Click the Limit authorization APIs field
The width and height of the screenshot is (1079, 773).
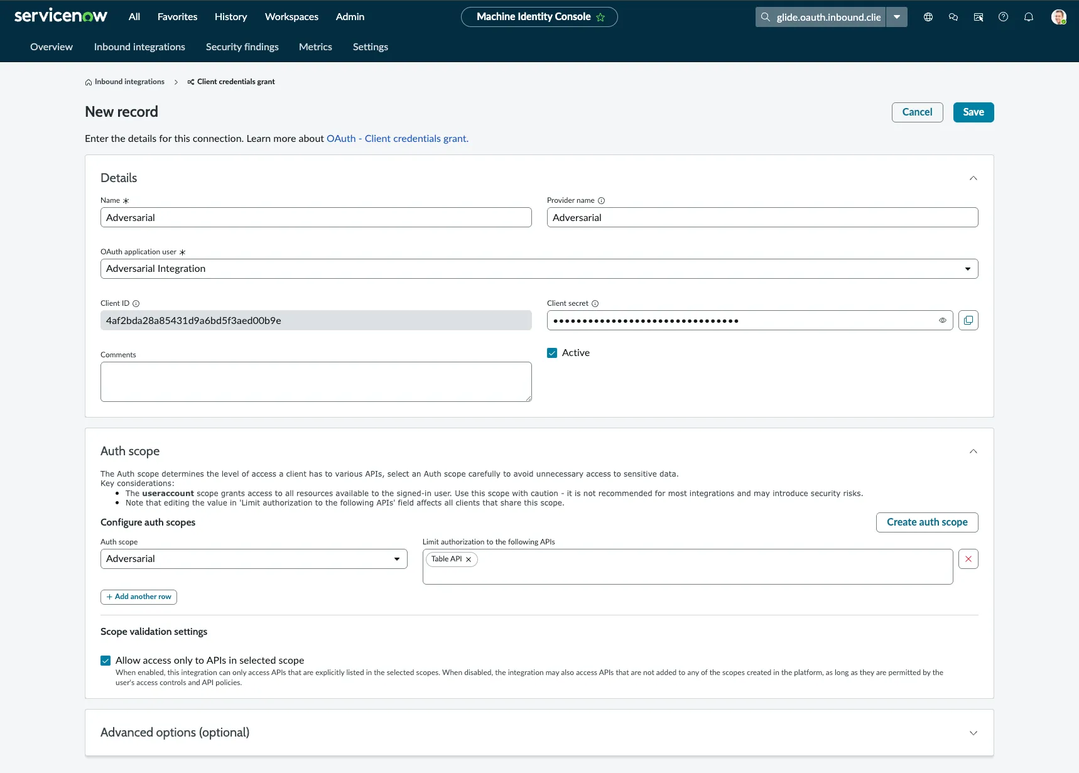click(x=688, y=567)
